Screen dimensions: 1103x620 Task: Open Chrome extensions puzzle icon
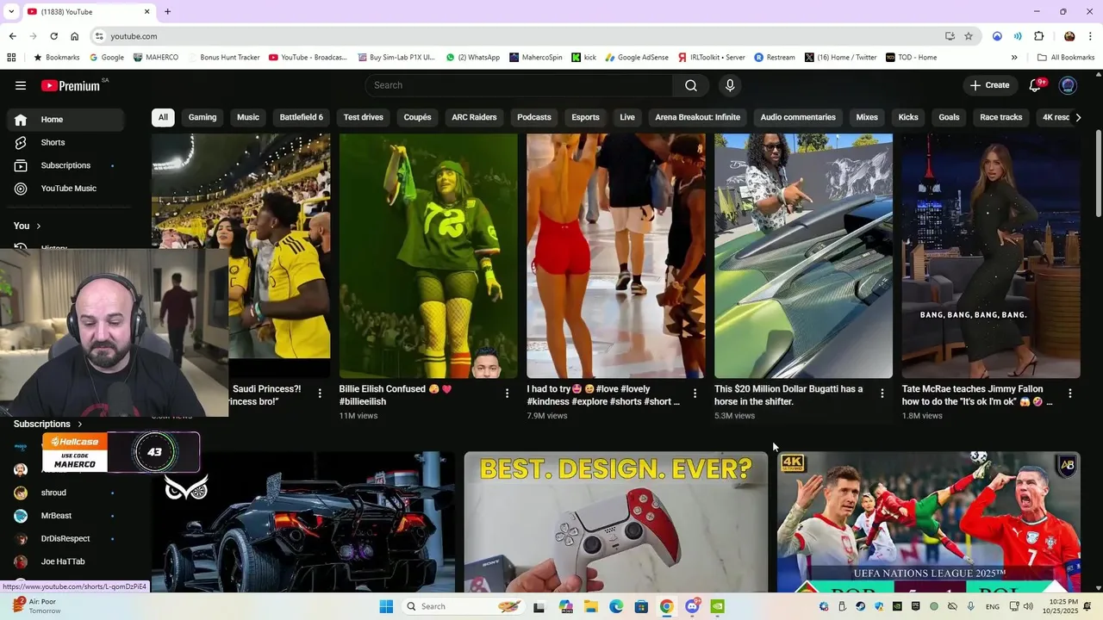click(x=1038, y=36)
